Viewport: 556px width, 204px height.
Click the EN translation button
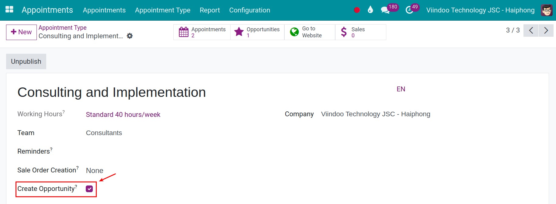(x=401, y=89)
